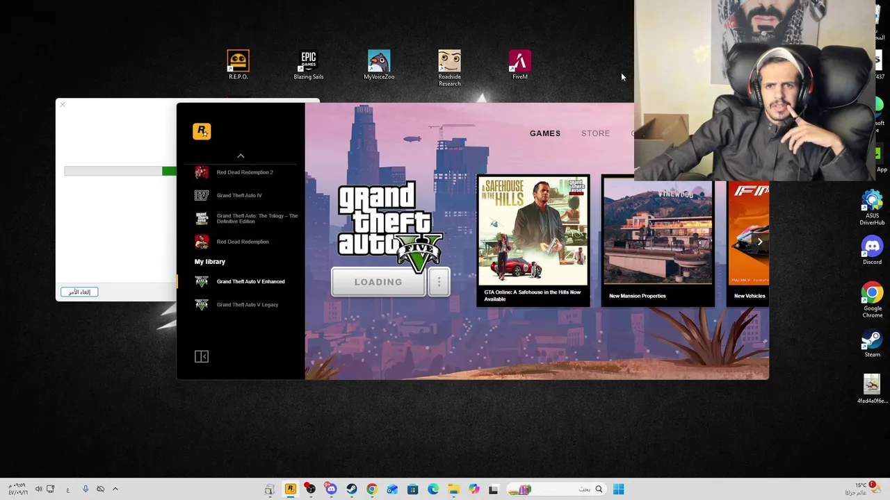Image resolution: width=890 pixels, height=500 pixels.
Task: Open the MyVoiceZoo desktop icon
Action: (379, 64)
